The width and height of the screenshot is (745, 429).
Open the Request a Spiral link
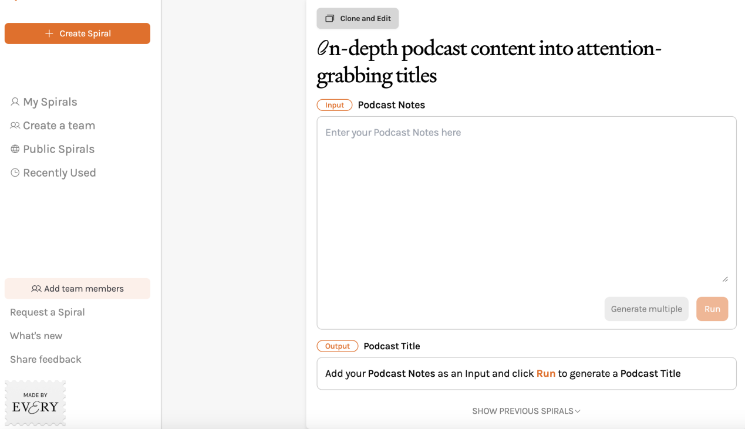pos(48,312)
